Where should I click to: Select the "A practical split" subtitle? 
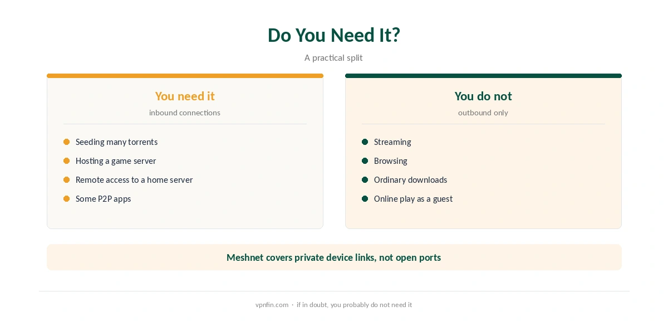point(333,58)
